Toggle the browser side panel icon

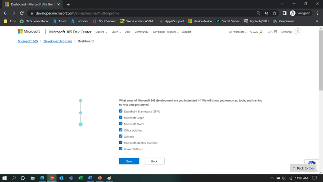(285, 13)
